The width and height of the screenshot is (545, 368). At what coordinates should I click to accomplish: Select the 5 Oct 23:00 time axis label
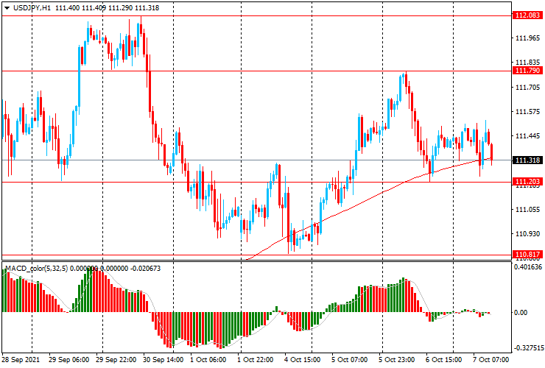(x=396, y=360)
